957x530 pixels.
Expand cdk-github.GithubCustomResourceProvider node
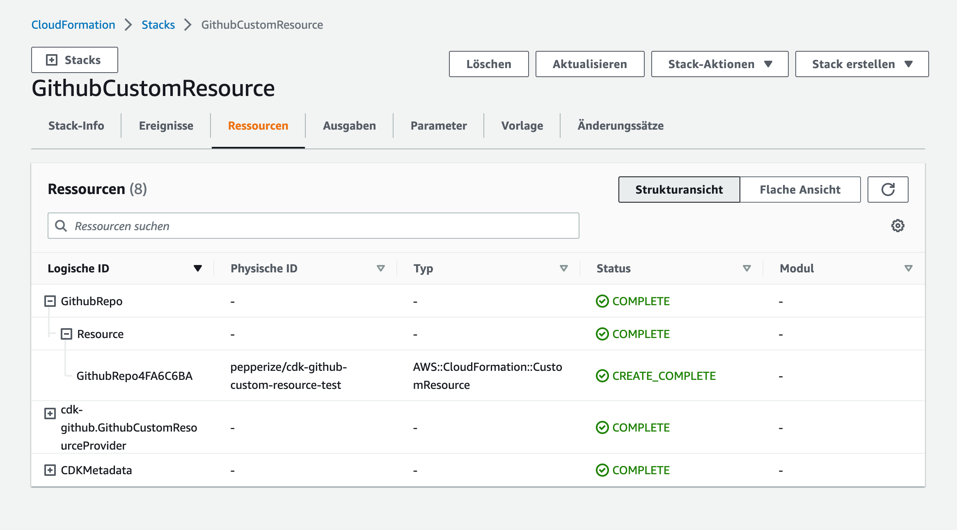(x=50, y=413)
